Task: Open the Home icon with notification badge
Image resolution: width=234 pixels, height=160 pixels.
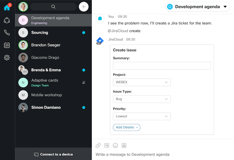Action: pos(7,7)
